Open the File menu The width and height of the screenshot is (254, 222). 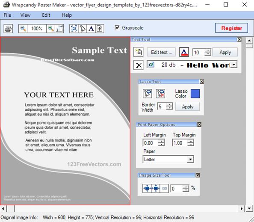7,15
